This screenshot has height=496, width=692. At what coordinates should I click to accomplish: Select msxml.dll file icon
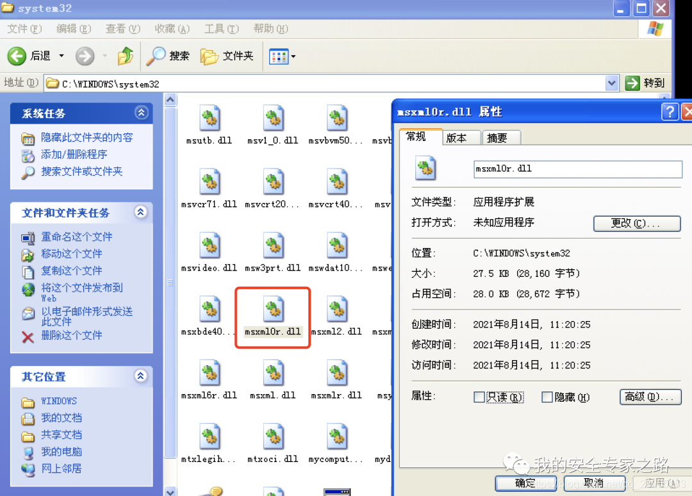(273, 372)
